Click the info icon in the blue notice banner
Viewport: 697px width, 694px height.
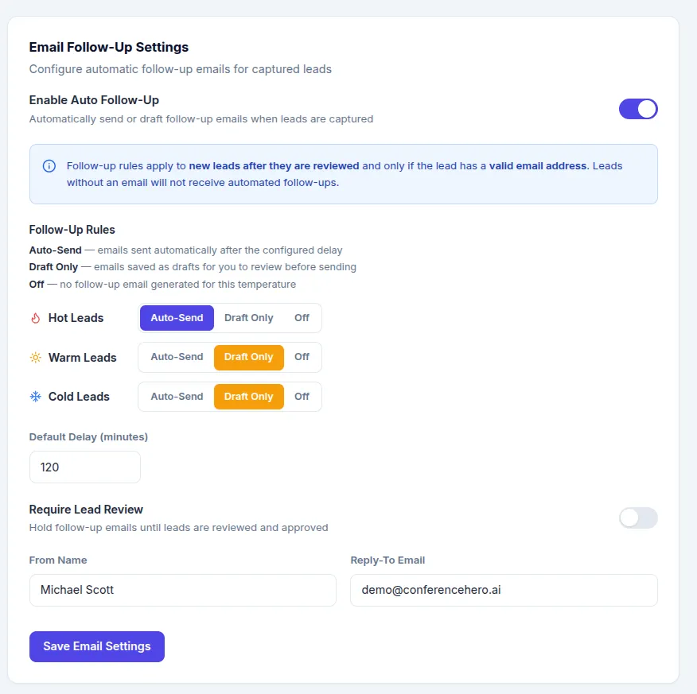click(x=49, y=166)
